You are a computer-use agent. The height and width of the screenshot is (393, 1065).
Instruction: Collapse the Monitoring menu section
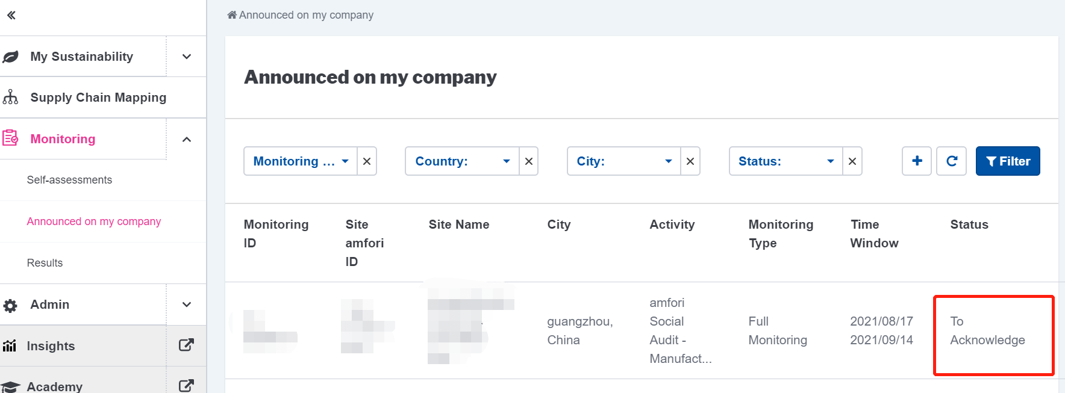pyautogui.click(x=187, y=140)
